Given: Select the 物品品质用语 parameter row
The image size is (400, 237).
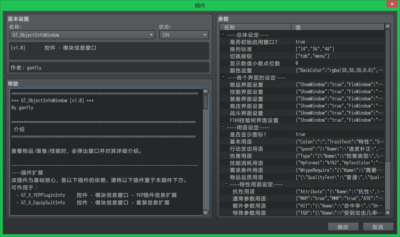Looking at the screenshot, I should point(302,177).
